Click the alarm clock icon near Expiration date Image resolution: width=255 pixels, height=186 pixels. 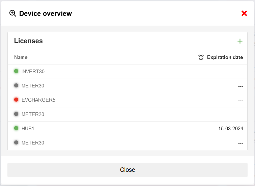click(201, 57)
